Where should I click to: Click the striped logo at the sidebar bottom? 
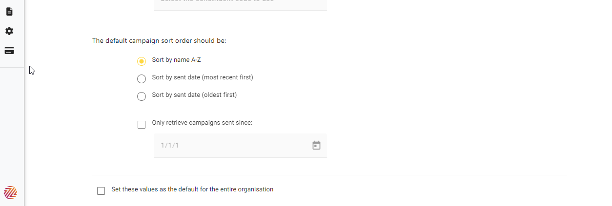point(10,192)
